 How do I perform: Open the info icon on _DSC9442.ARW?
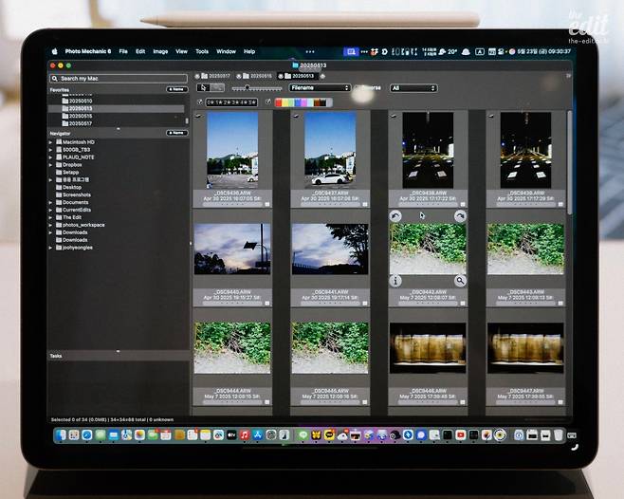pos(395,281)
